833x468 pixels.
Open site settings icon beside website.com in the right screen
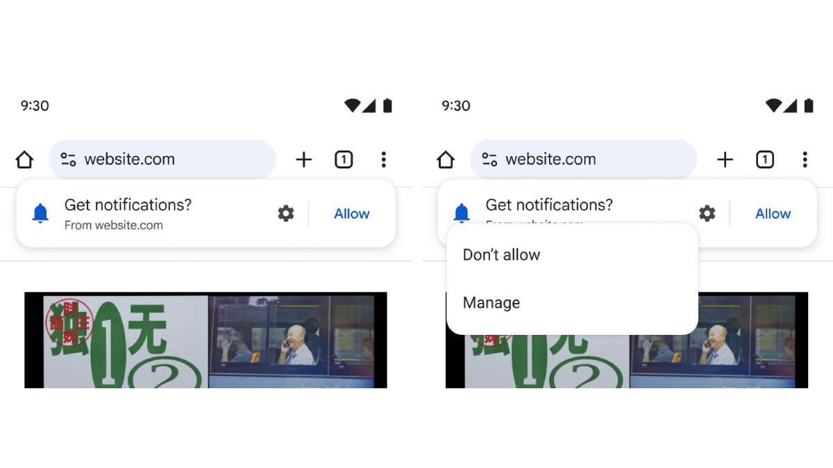click(489, 159)
